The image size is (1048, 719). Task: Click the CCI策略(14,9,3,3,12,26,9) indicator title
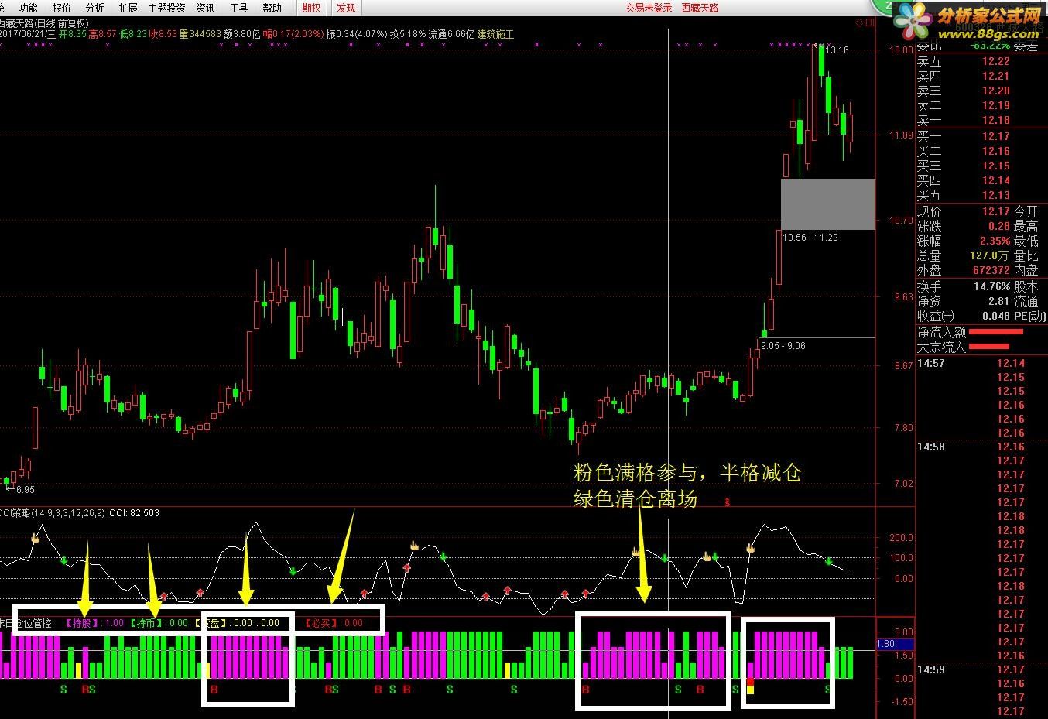(52, 513)
